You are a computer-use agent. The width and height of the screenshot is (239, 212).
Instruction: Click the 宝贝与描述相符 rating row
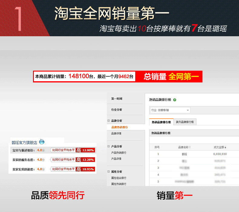click(x=53, y=150)
